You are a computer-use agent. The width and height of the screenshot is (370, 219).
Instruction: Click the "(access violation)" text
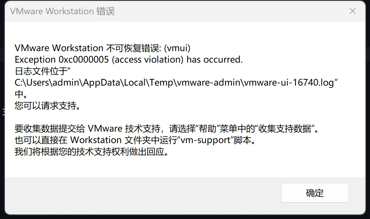(148, 60)
